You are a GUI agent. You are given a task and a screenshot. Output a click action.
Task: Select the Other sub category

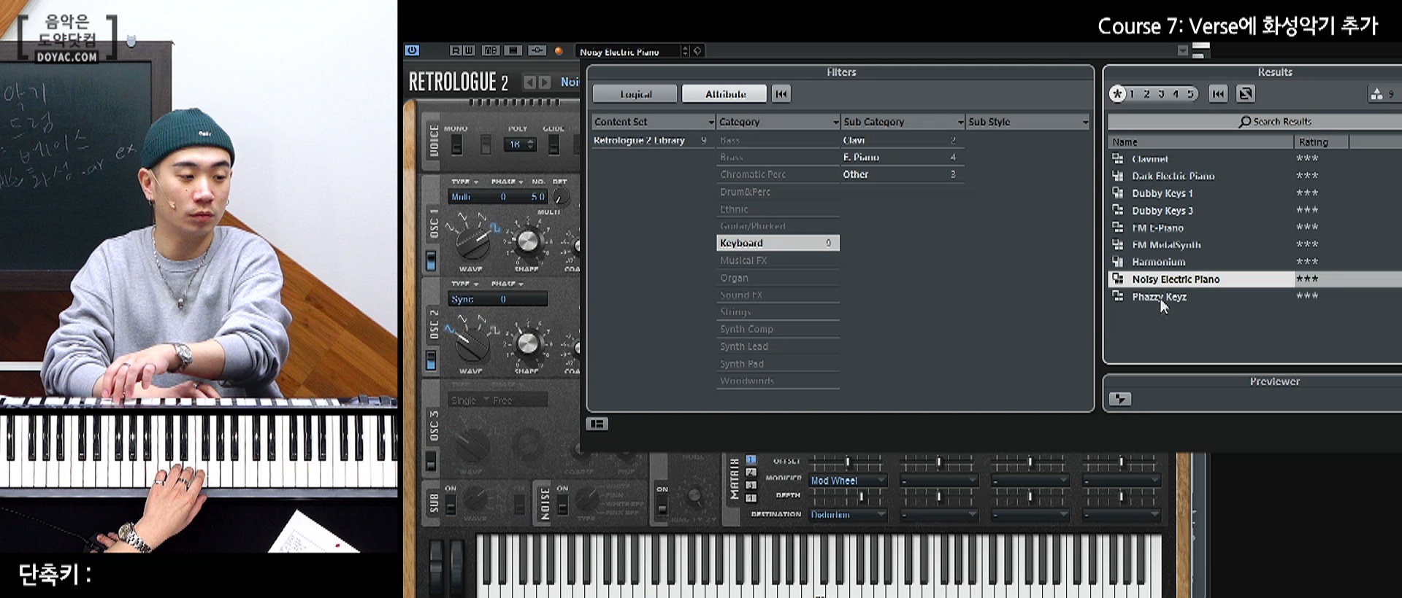coord(902,174)
